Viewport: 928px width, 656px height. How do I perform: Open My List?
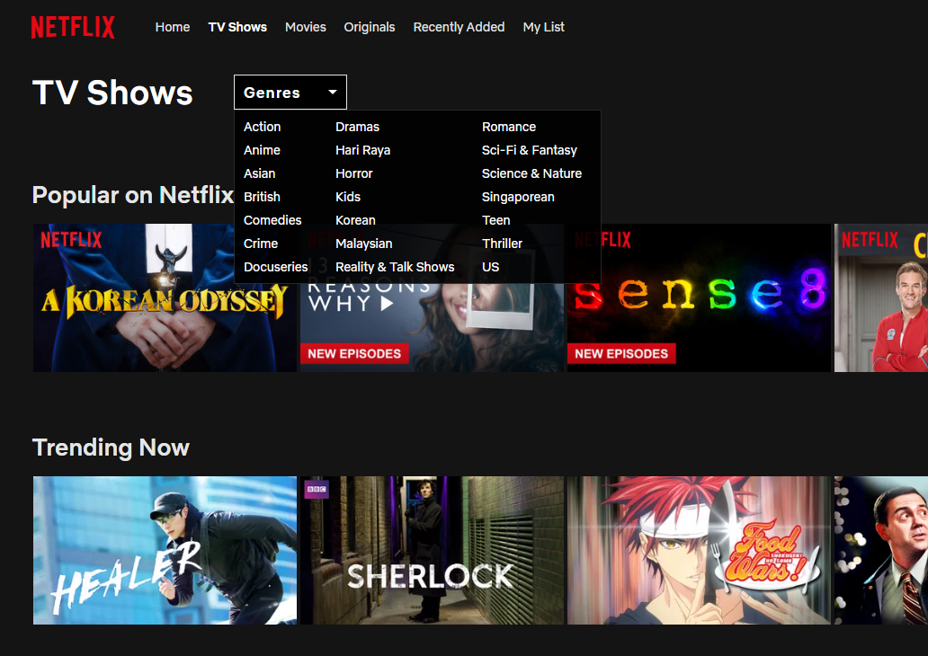(543, 27)
